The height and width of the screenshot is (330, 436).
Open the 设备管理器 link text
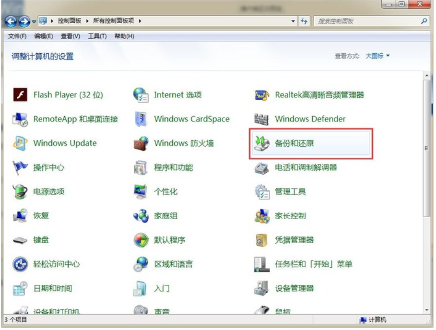[295, 289]
